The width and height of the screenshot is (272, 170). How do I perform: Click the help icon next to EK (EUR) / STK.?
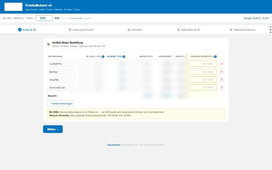point(124,56)
